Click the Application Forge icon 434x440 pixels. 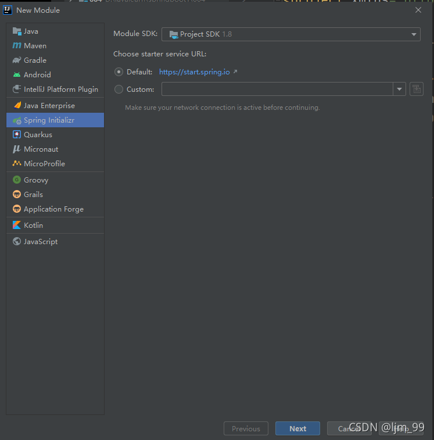coord(17,209)
